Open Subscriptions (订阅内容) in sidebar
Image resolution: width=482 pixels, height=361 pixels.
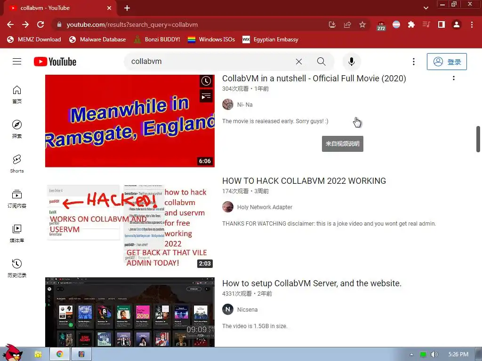click(x=17, y=199)
